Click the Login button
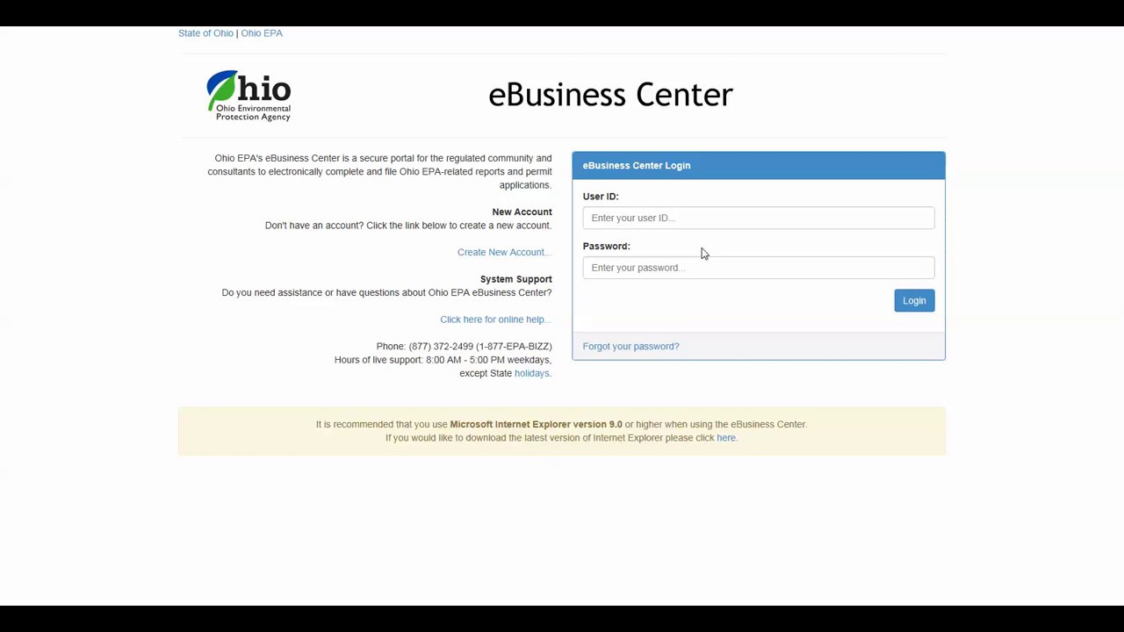 point(914,301)
